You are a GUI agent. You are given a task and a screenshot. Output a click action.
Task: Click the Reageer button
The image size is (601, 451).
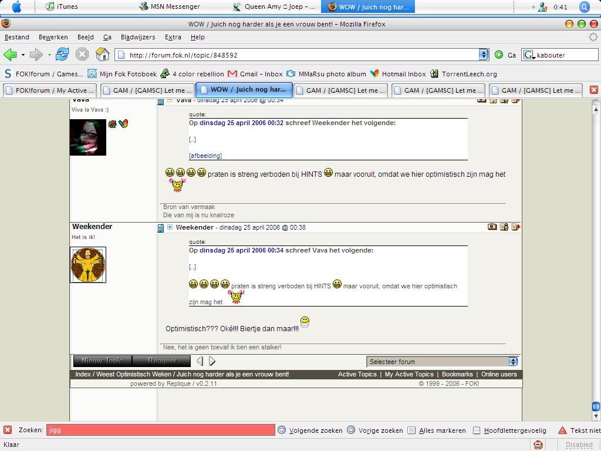point(161,361)
